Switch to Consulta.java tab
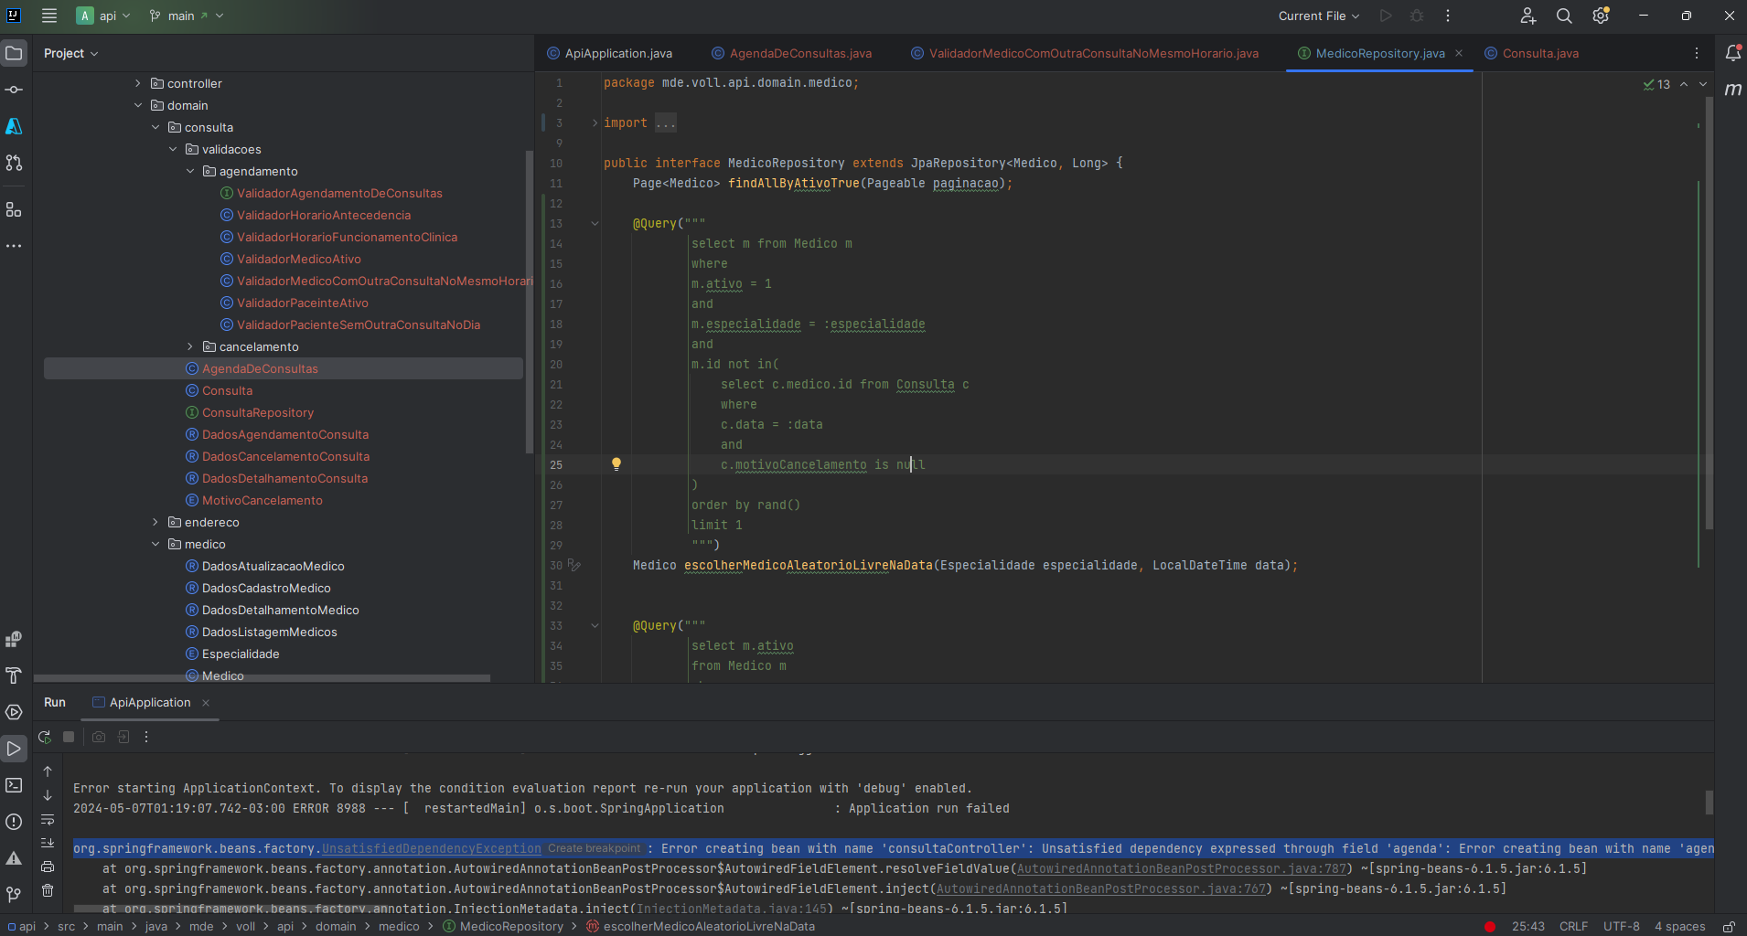This screenshot has width=1747, height=936. pos(1532,53)
